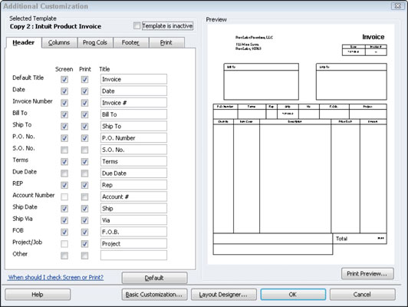The image size is (408, 307).
Task: Check the Template is inactive checkbox
Action: point(137,25)
